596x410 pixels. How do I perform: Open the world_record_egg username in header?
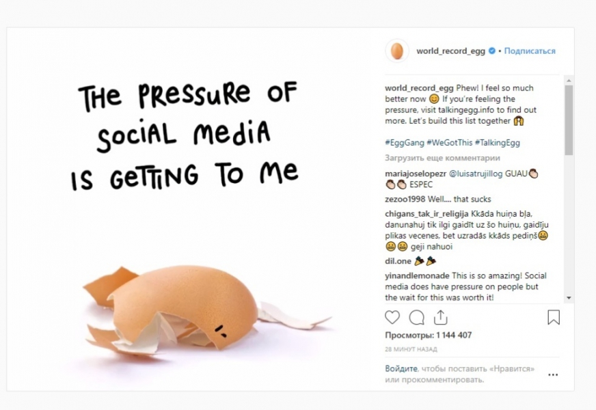pos(450,51)
